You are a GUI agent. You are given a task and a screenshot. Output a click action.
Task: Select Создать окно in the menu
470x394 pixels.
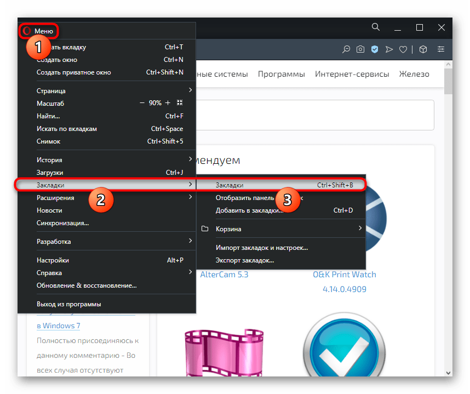point(107,60)
